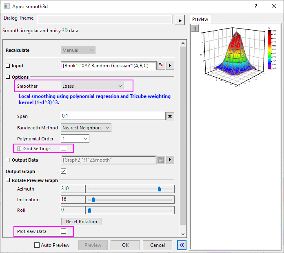
Task: Open the Polynomial Order dropdown
Action: pos(75,139)
